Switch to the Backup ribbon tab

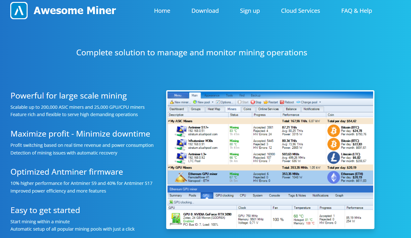tap(256, 95)
